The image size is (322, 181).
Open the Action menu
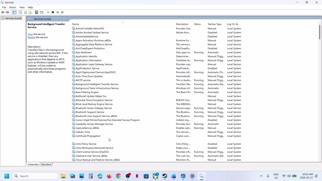pyautogui.click(x=13, y=7)
